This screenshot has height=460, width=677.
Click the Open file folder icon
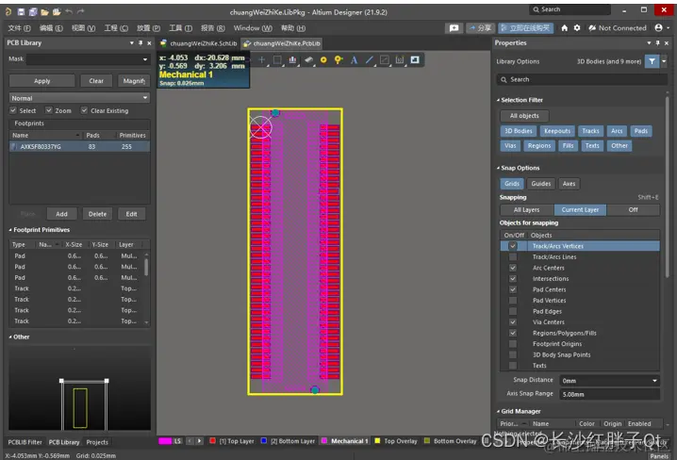(44, 12)
